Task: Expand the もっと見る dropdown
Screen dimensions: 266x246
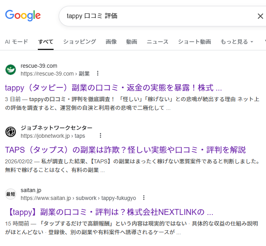Action: [237, 42]
